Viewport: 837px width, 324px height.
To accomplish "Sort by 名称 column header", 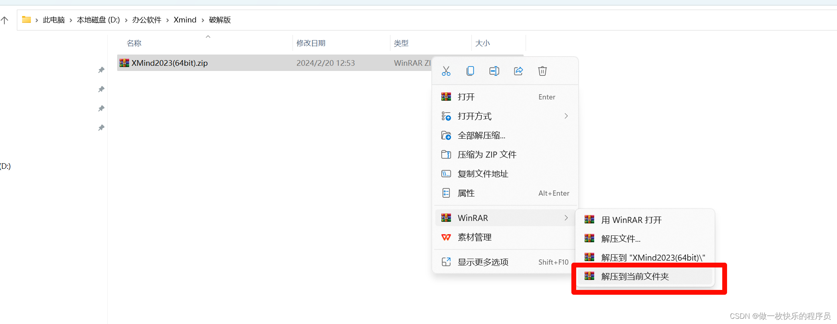I will coord(134,43).
